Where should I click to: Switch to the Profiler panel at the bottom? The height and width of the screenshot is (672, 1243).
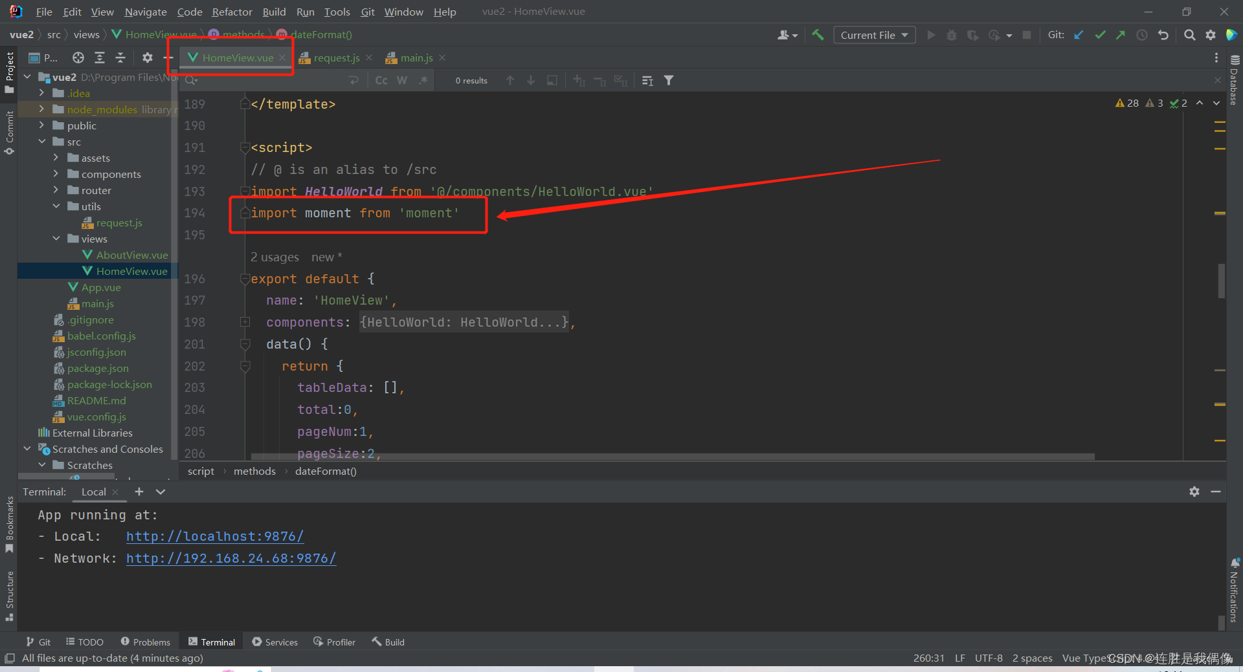pyautogui.click(x=334, y=642)
